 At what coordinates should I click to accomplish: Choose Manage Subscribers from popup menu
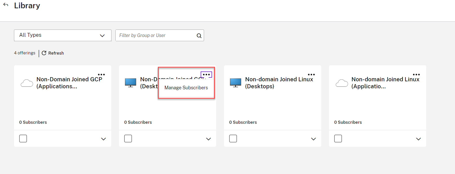click(x=186, y=88)
